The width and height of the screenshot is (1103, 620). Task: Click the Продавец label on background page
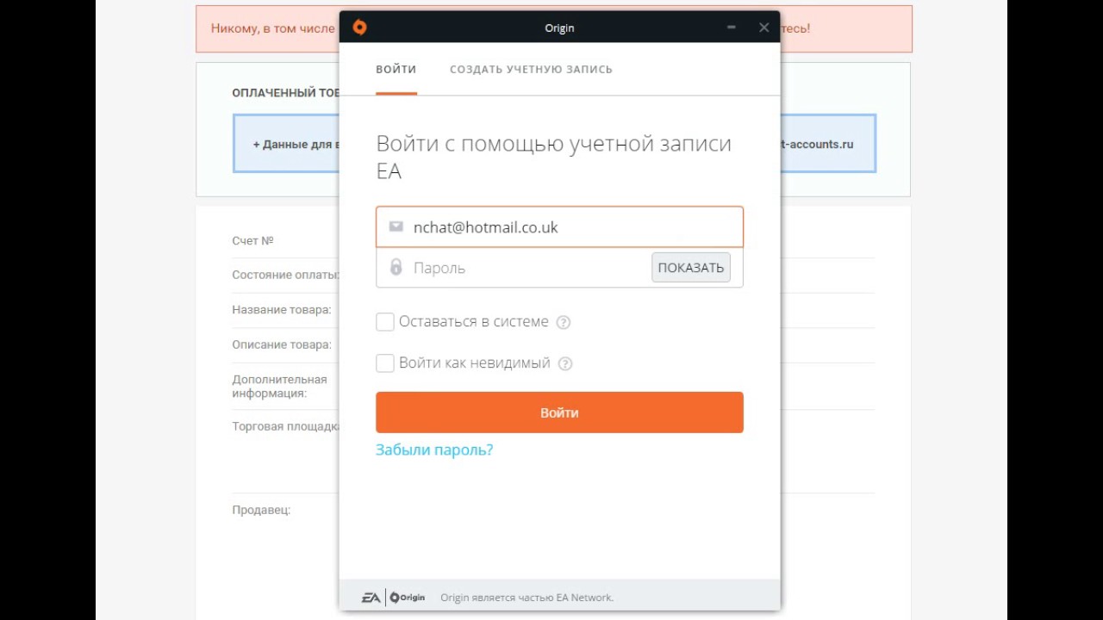click(x=261, y=510)
